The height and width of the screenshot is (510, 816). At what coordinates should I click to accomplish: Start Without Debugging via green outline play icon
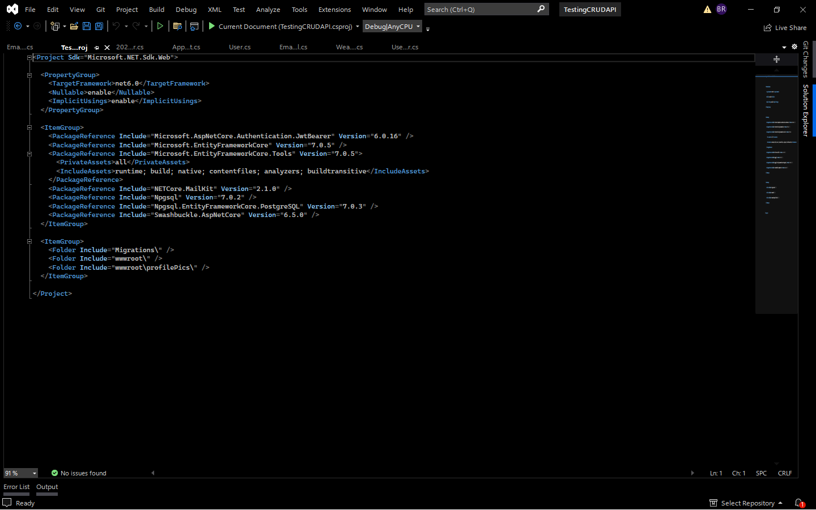(160, 26)
